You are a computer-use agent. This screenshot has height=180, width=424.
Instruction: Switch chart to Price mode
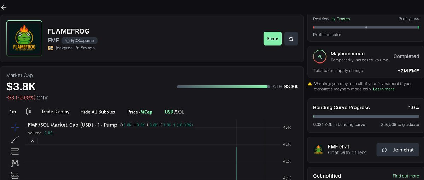click(132, 112)
